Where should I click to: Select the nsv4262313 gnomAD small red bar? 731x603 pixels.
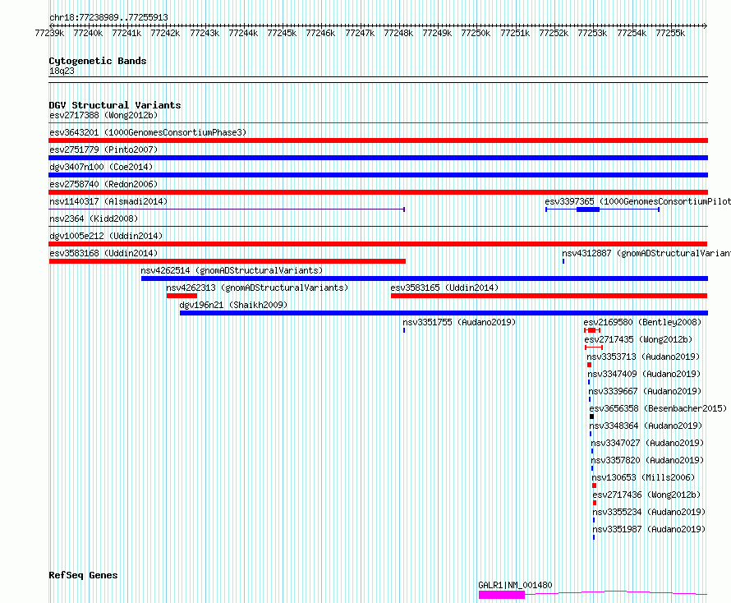point(182,296)
